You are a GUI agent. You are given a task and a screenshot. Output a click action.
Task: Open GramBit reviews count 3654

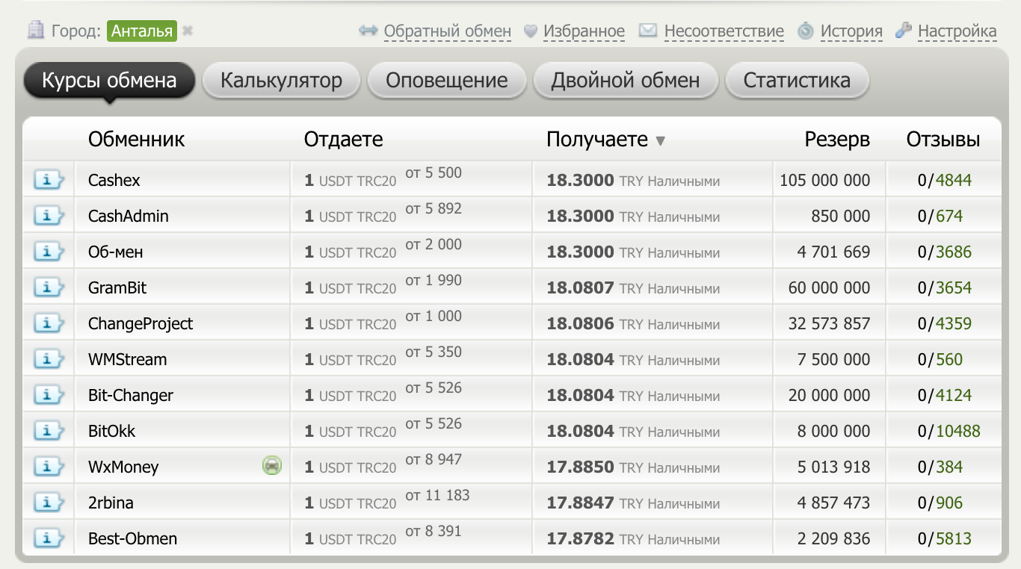[x=954, y=287]
